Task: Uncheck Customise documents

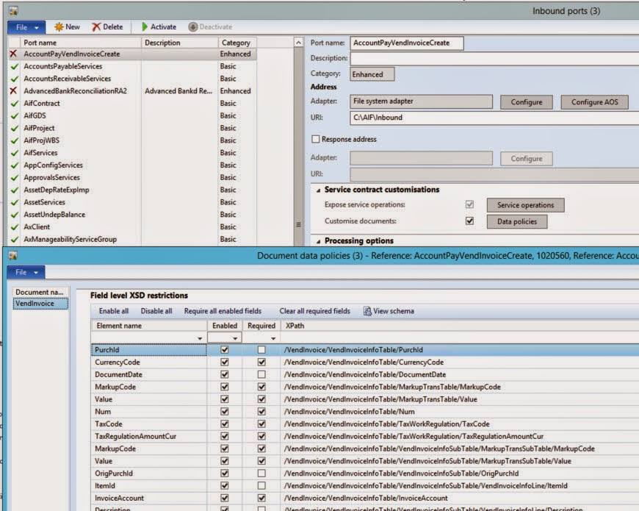Action: pos(471,221)
